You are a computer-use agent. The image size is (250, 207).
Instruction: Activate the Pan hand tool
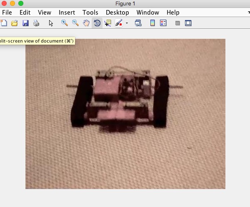click(86, 23)
